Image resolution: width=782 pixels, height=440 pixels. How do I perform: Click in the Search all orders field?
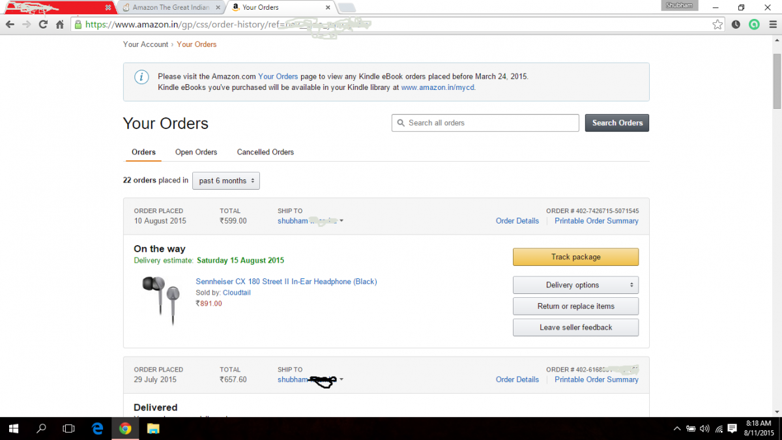[x=485, y=123]
